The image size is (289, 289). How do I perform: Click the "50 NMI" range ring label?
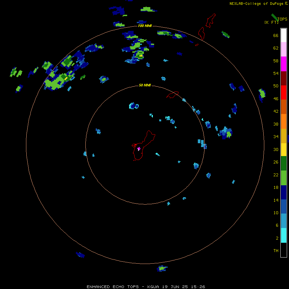145,85
